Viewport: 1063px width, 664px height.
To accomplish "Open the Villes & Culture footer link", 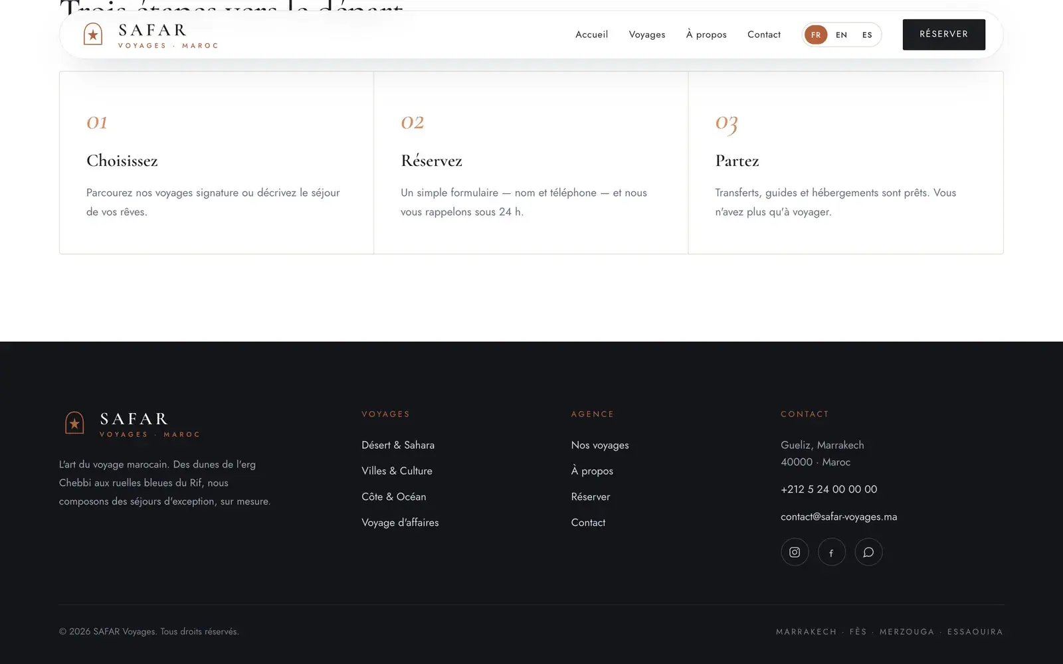I will [x=397, y=471].
